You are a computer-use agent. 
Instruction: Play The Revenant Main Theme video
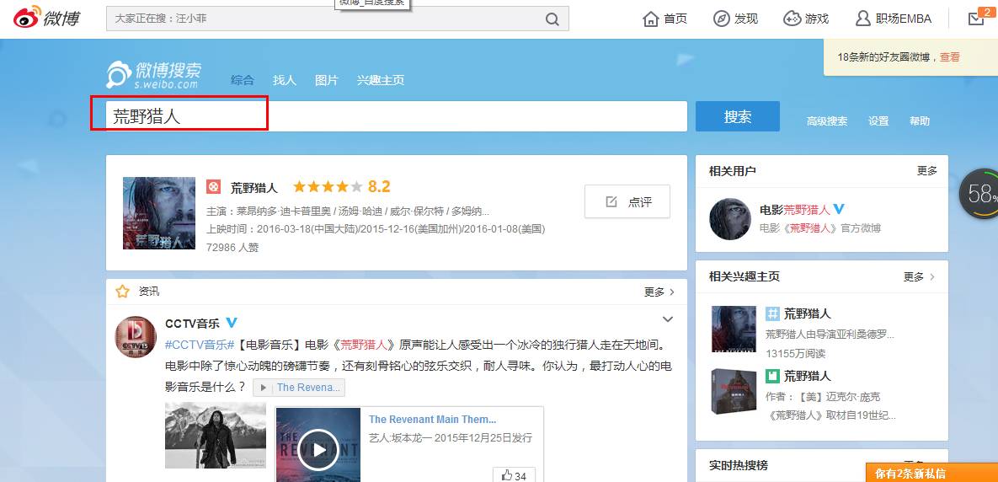point(318,449)
